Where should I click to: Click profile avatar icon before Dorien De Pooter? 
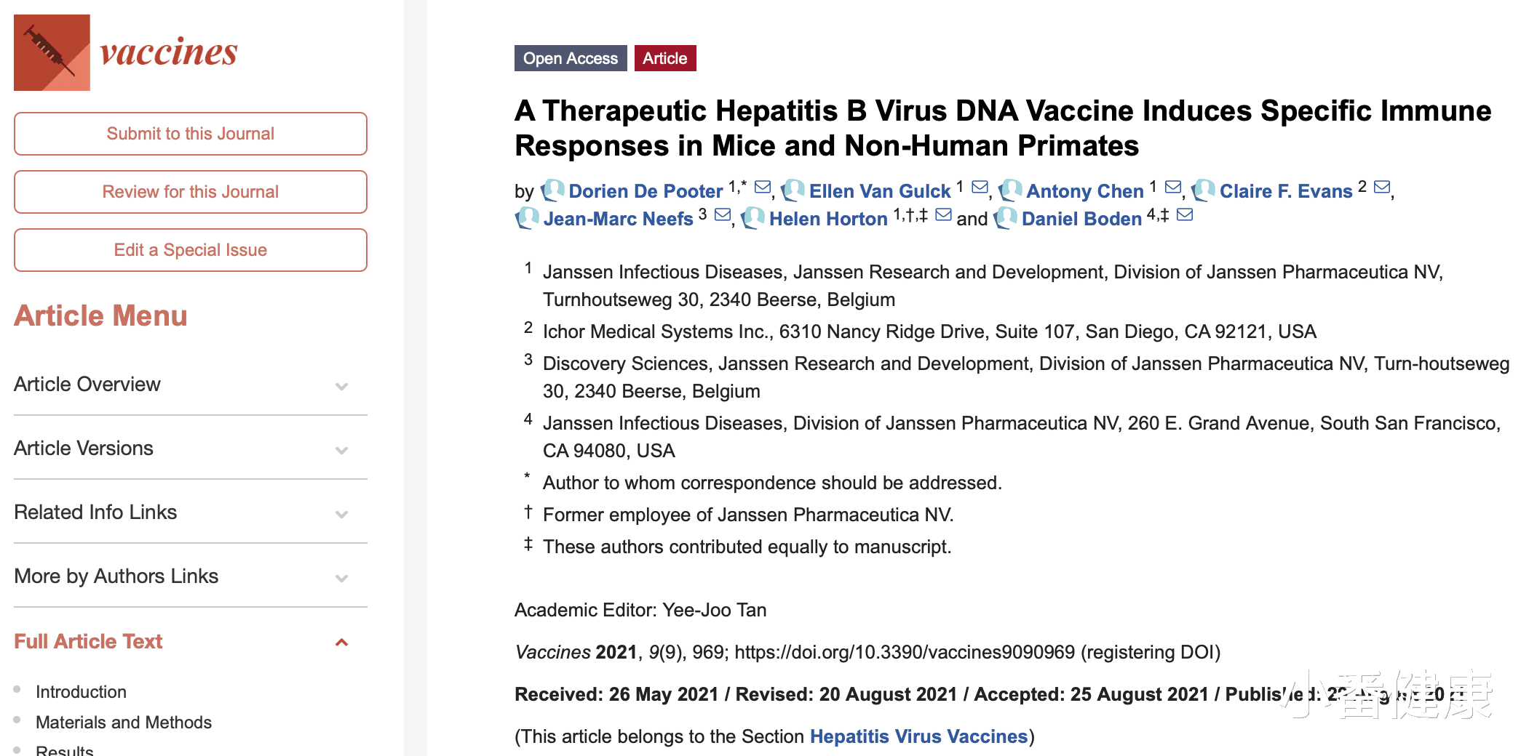pos(552,190)
